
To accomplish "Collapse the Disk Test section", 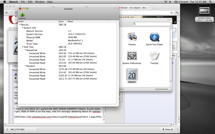I will click(x=23, y=47).
